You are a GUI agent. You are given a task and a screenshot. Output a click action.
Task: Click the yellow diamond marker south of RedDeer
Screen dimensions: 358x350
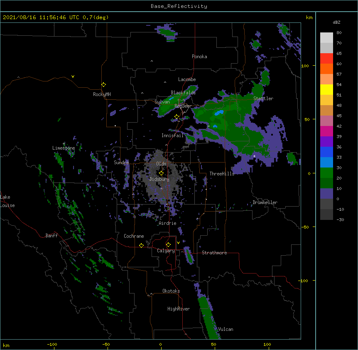177,117
